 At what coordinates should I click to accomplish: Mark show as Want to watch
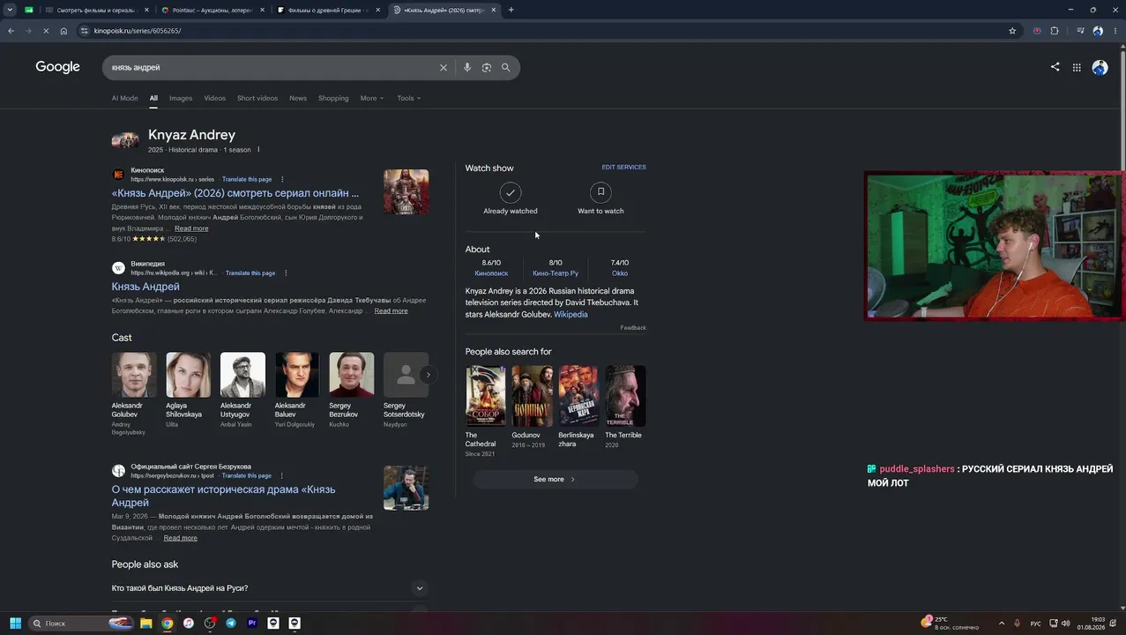tap(600, 198)
